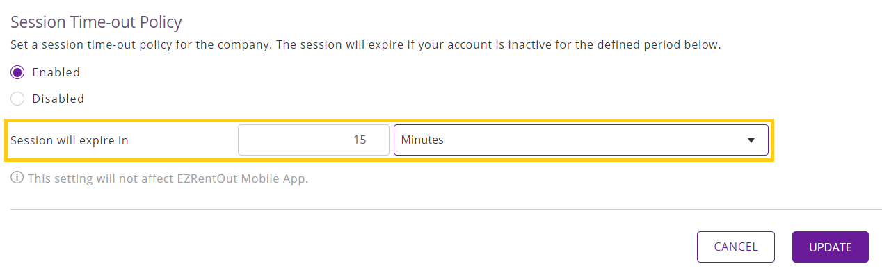This screenshot has height=275, width=882.
Task: Click the "Session will expire in" label
Action: [x=70, y=140]
